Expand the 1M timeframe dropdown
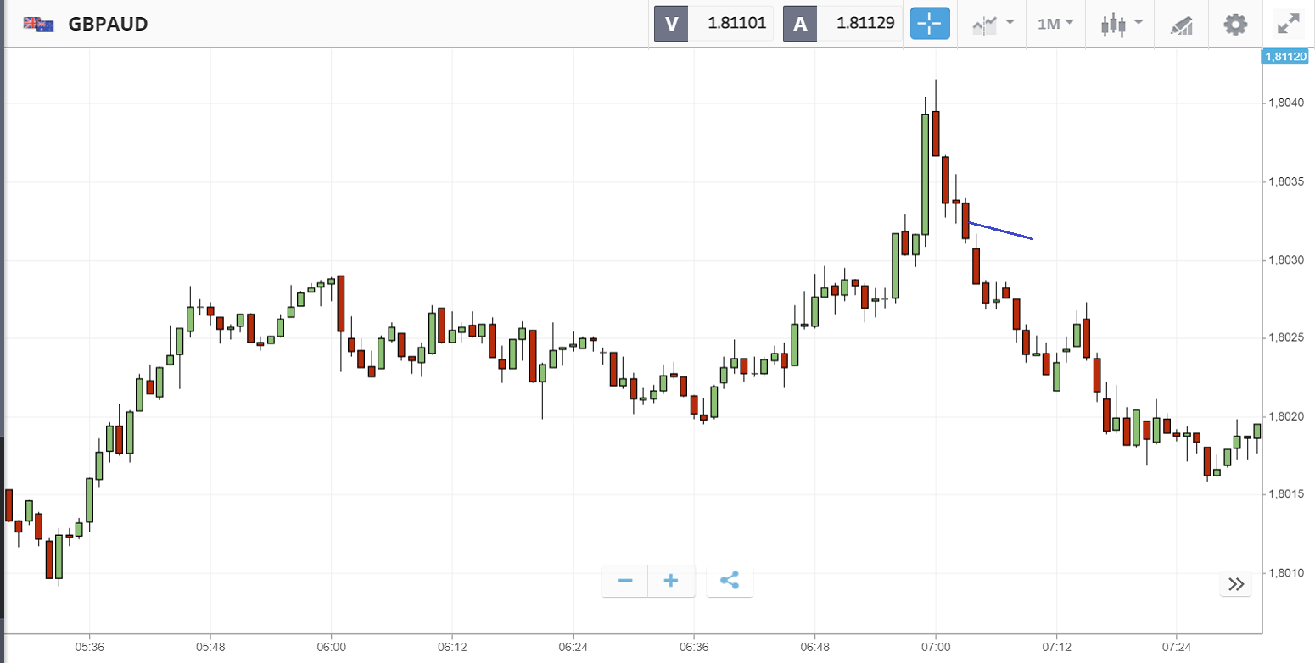The width and height of the screenshot is (1315, 663). [1055, 24]
